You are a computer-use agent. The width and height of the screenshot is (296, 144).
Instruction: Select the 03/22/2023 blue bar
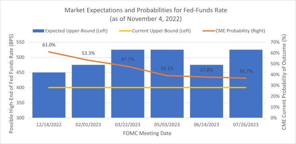pos(128,84)
